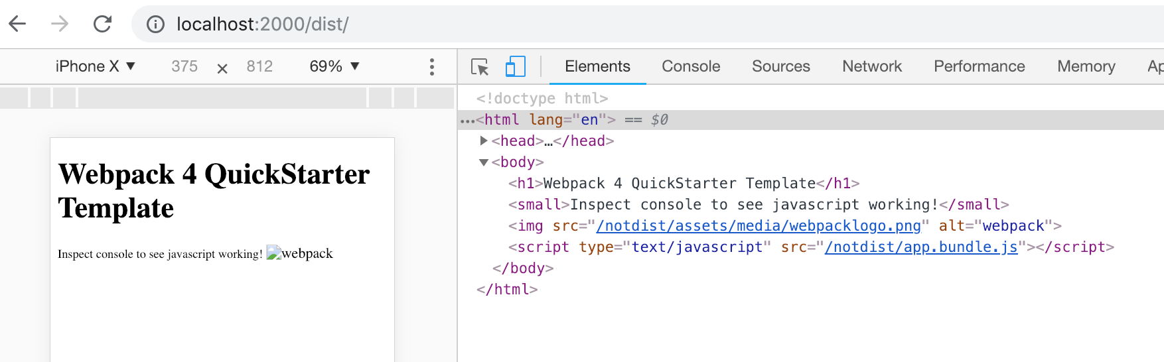Reload the page with refresh icon
The height and width of the screenshot is (362, 1164).
coord(102,25)
